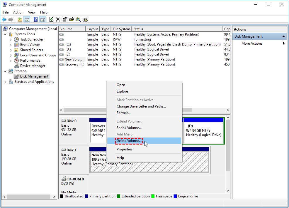Collapse the System Tools tree node
The image size is (289, 208).
click(5, 34)
